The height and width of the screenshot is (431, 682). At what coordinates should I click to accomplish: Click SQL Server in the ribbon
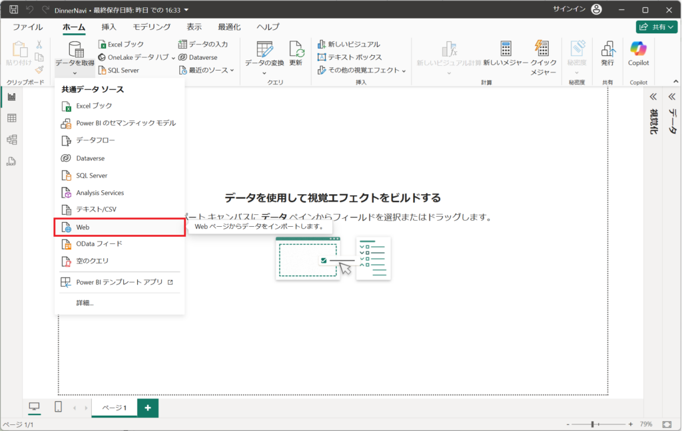(119, 71)
